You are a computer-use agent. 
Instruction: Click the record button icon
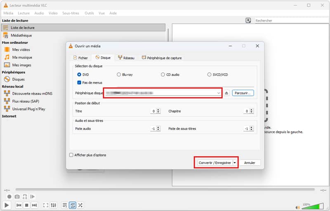pyautogui.click(x=9, y=197)
